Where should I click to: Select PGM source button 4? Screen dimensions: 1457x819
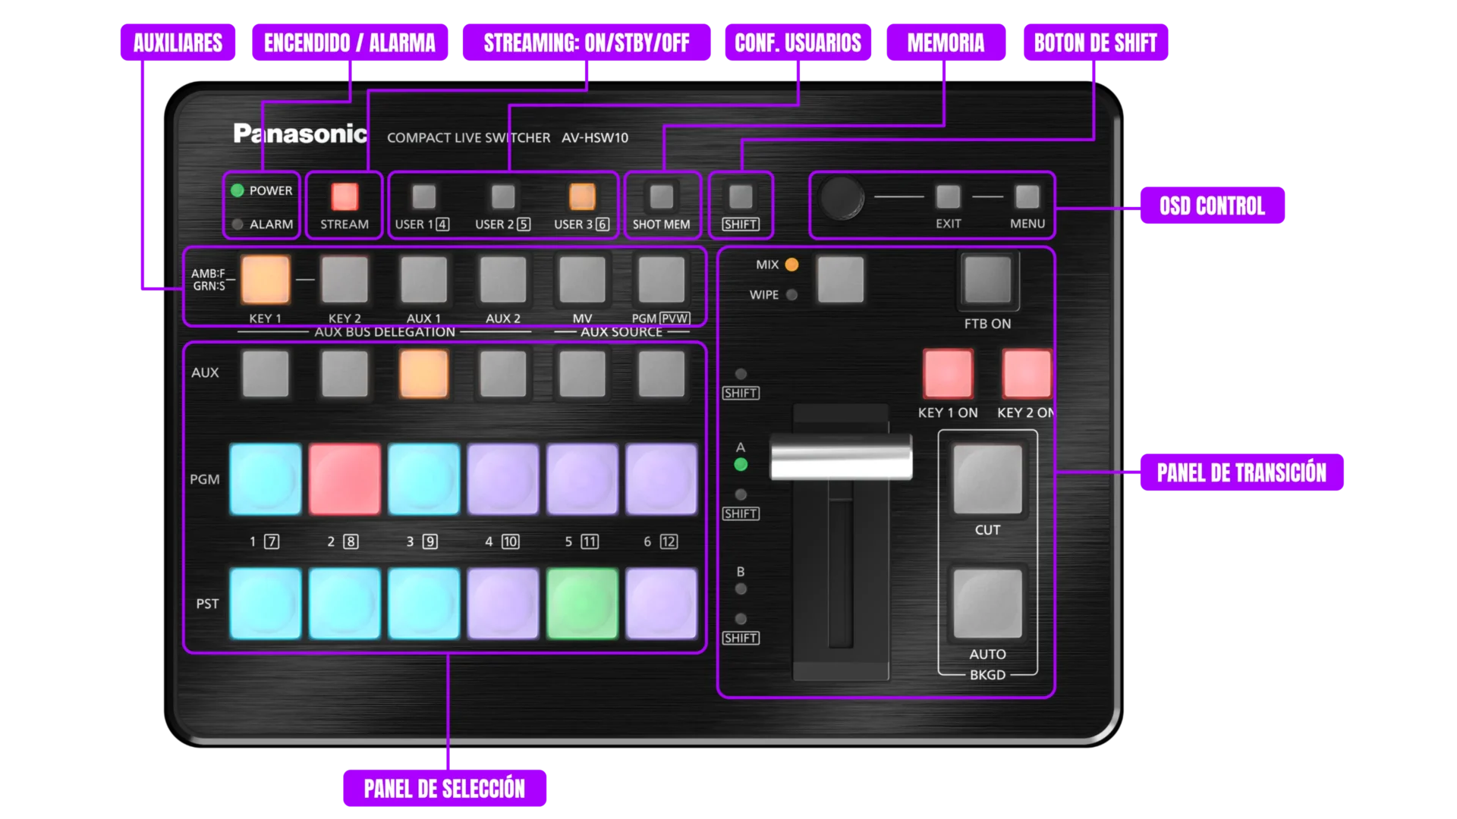[502, 479]
